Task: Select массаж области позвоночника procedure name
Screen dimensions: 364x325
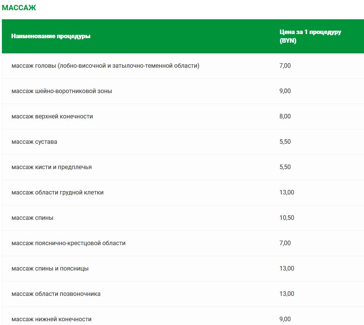Action: point(56,294)
